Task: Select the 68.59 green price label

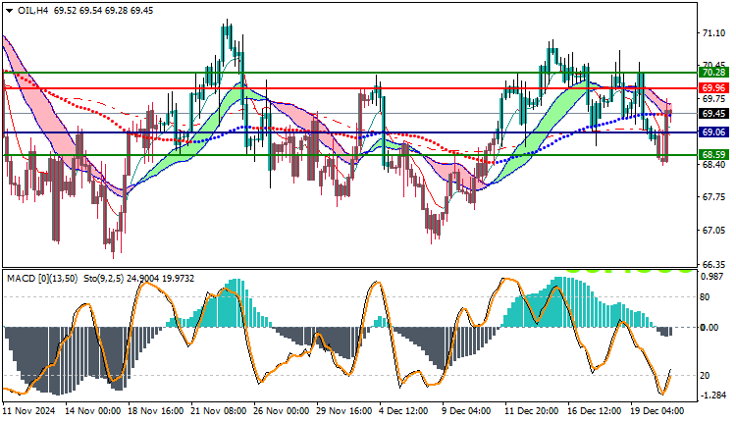Action: [714, 154]
